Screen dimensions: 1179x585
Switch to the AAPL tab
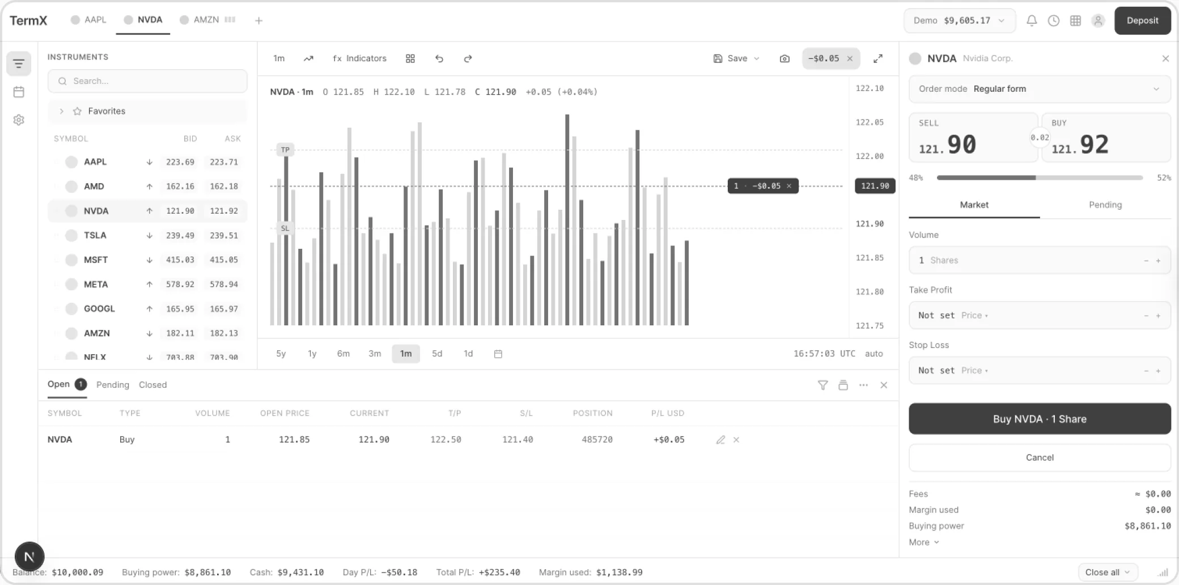88,20
